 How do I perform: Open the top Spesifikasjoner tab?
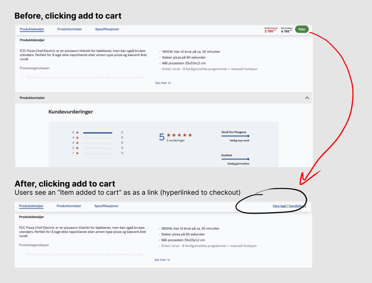point(107,29)
